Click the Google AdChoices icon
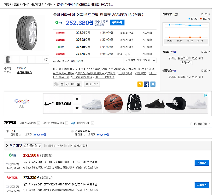Image resolution: width=212 pixels, height=195 pixels. tap(206, 95)
